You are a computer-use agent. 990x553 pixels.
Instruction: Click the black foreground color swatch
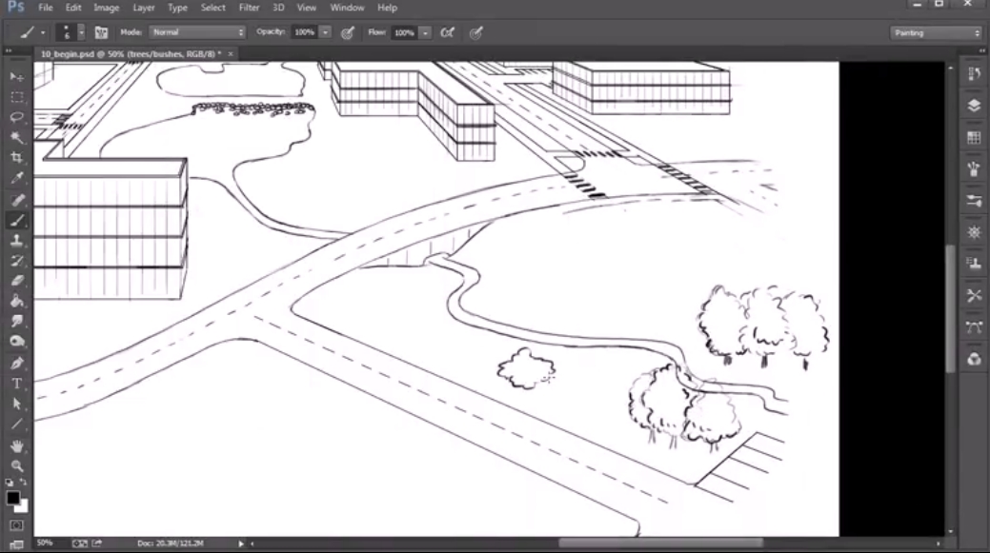pos(12,498)
